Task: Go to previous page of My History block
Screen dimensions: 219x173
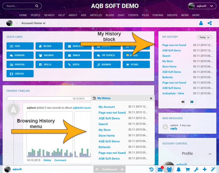Action: 183,102
